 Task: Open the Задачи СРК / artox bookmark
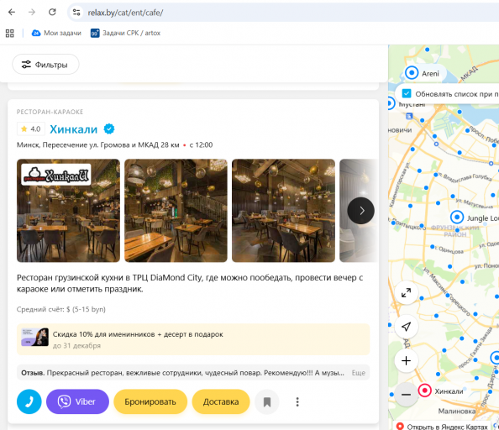pos(125,33)
